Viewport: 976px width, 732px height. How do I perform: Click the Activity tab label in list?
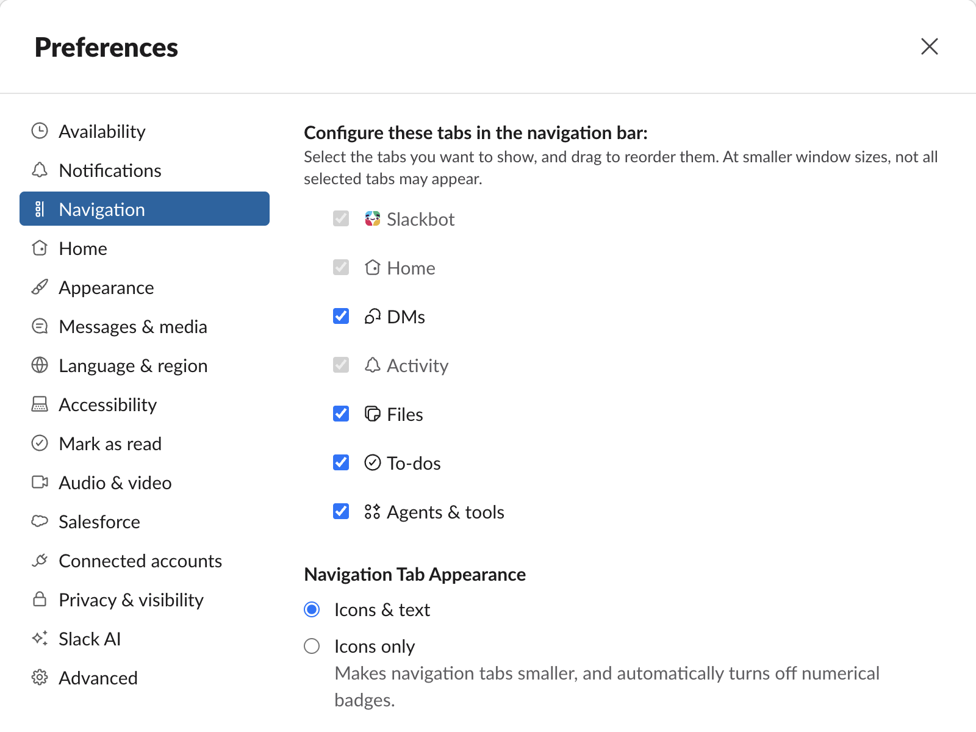pos(418,365)
